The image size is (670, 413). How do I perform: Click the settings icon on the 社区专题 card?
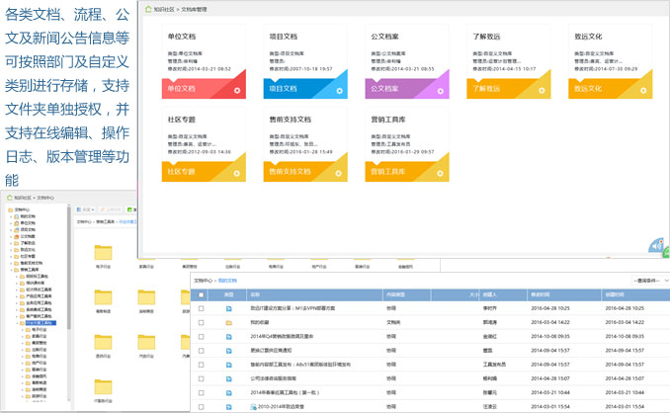238,173
